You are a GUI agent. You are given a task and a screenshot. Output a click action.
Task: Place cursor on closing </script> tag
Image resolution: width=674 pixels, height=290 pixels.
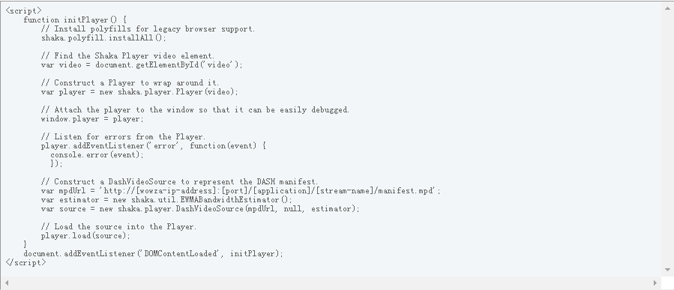(x=25, y=262)
